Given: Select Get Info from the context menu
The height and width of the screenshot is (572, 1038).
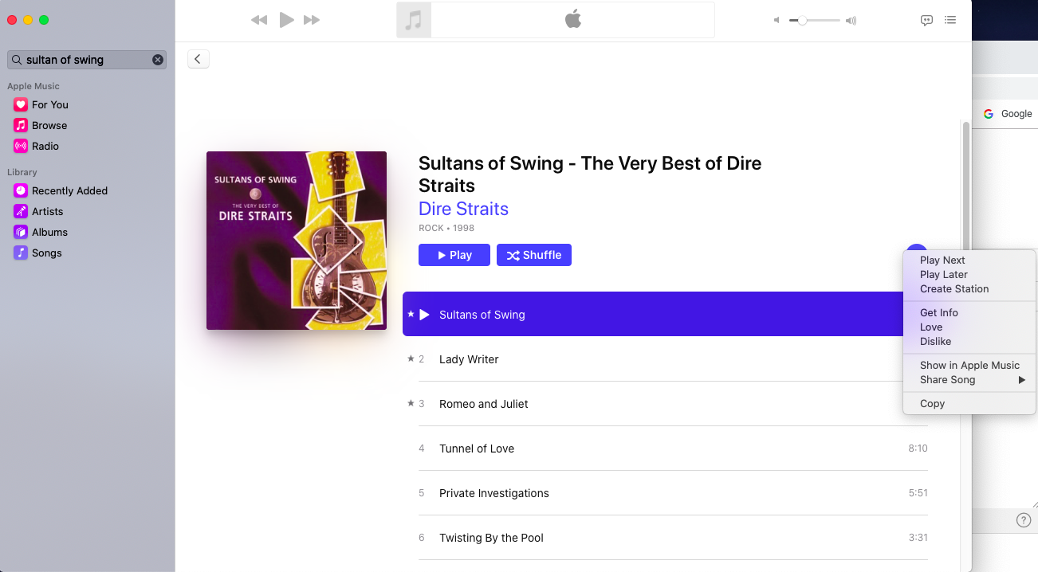Looking at the screenshot, I should coord(939,312).
